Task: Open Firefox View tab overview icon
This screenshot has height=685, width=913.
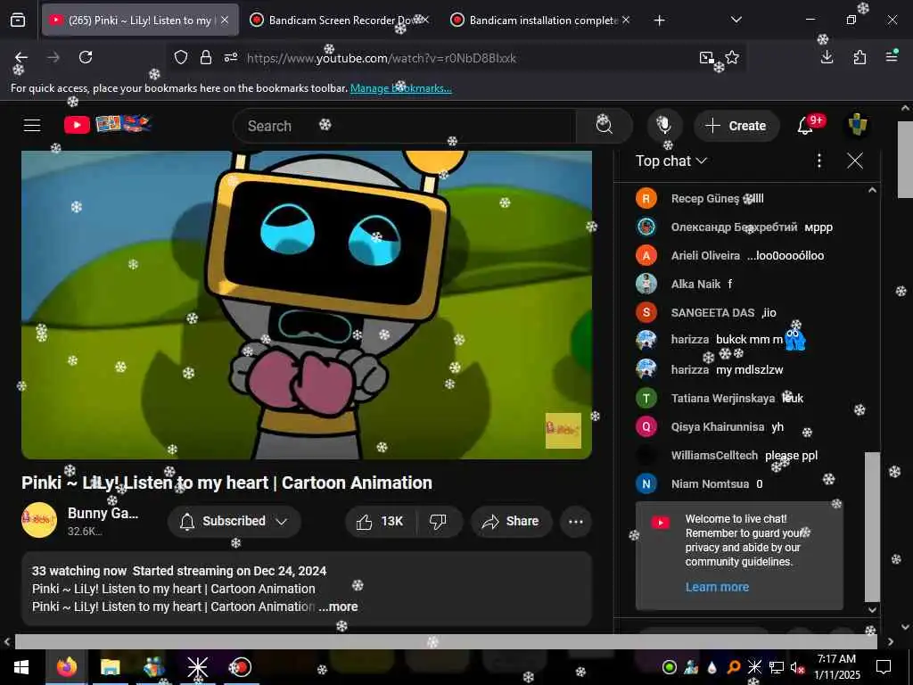Action: 18,21
